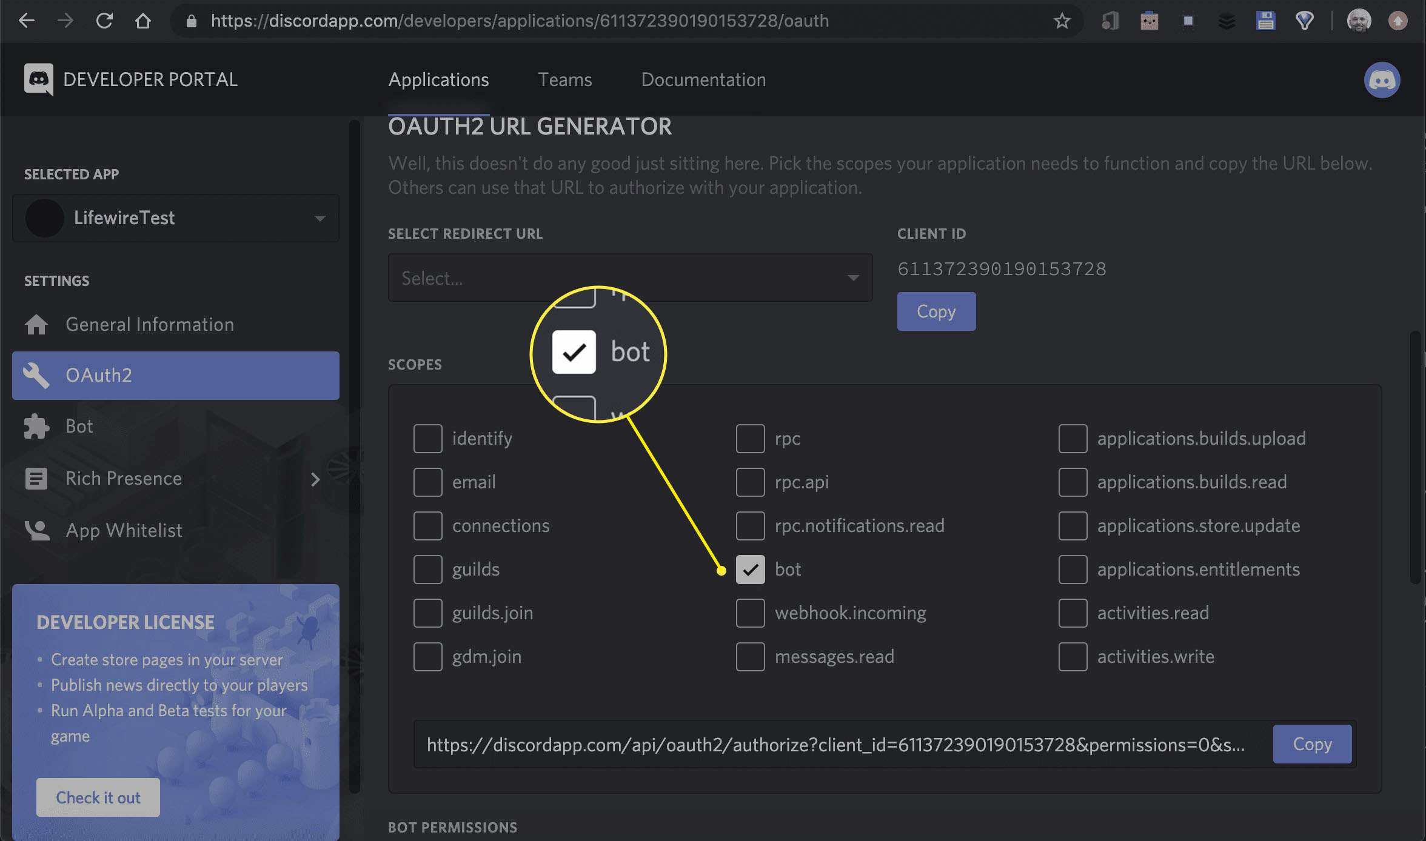
Task: Tick the guilds.join scope checkbox
Action: (428, 613)
